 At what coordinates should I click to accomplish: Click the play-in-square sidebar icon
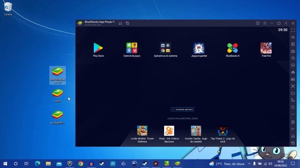tap(293, 44)
